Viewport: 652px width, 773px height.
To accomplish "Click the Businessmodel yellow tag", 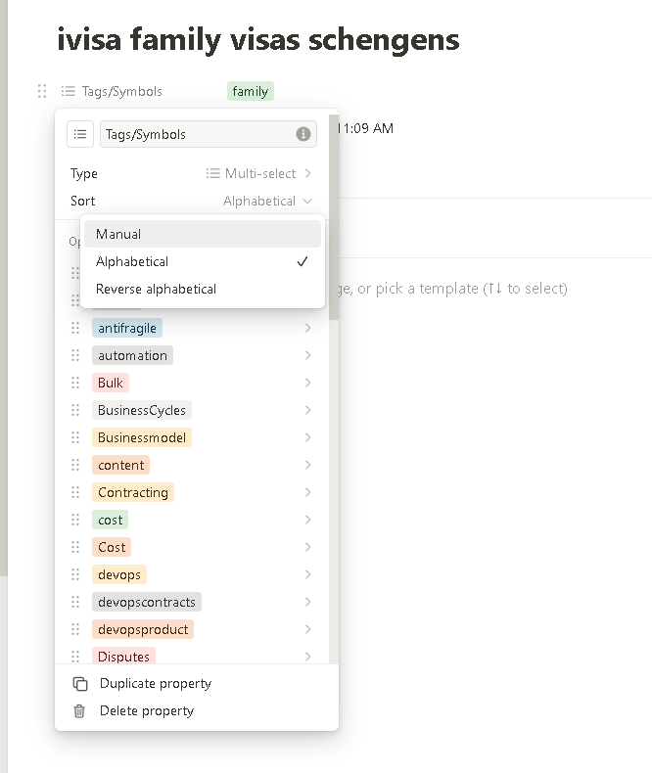I will tap(142, 437).
